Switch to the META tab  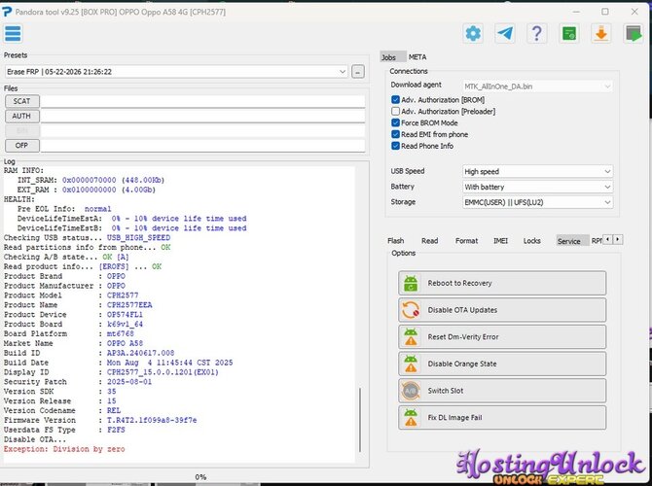tap(417, 57)
